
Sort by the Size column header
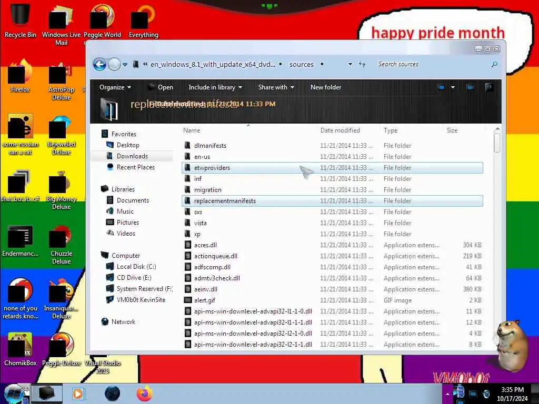coord(464,130)
